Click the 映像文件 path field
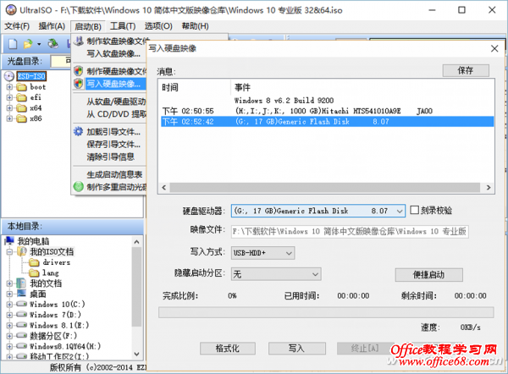This screenshot has width=508, height=374. (x=350, y=232)
